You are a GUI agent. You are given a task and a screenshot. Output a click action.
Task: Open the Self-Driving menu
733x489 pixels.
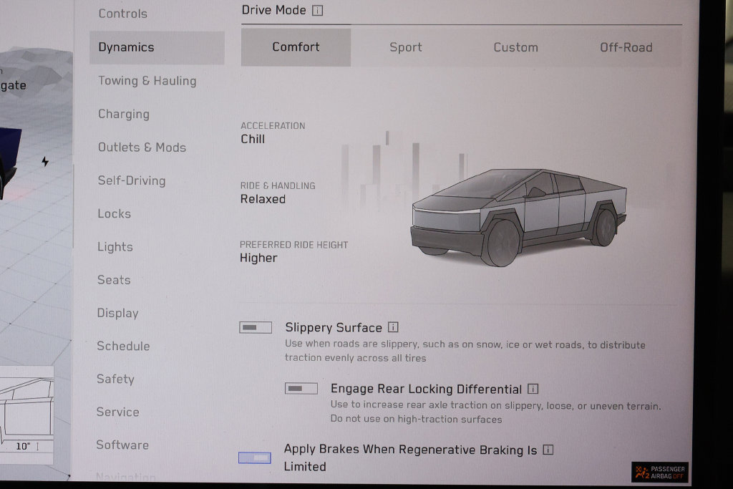132,181
